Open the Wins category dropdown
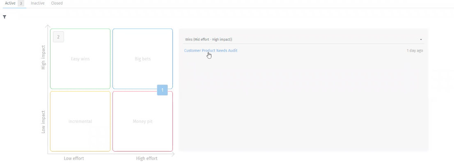Image resolution: width=454 pixels, height=168 pixels. tap(303, 39)
